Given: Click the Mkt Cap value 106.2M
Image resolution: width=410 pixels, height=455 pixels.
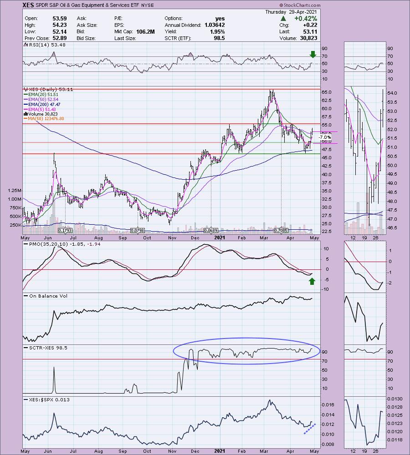Looking at the screenshot, I should click(x=145, y=32).
